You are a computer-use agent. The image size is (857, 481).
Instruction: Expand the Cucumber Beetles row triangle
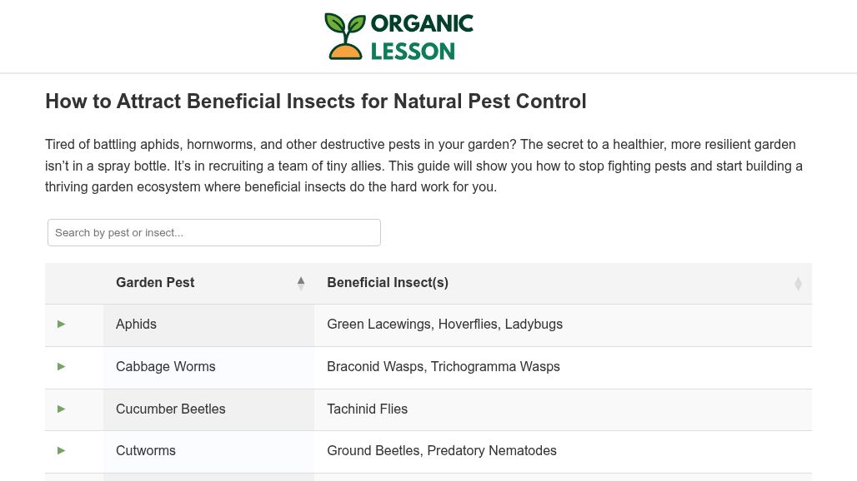[61, 409]
